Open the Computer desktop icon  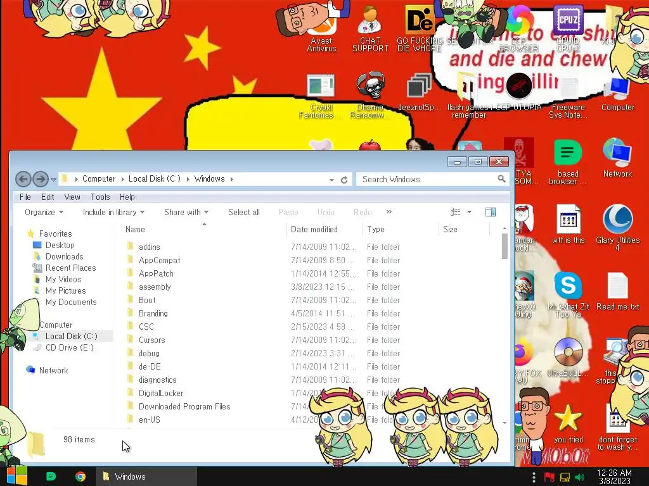click(617, 94)
